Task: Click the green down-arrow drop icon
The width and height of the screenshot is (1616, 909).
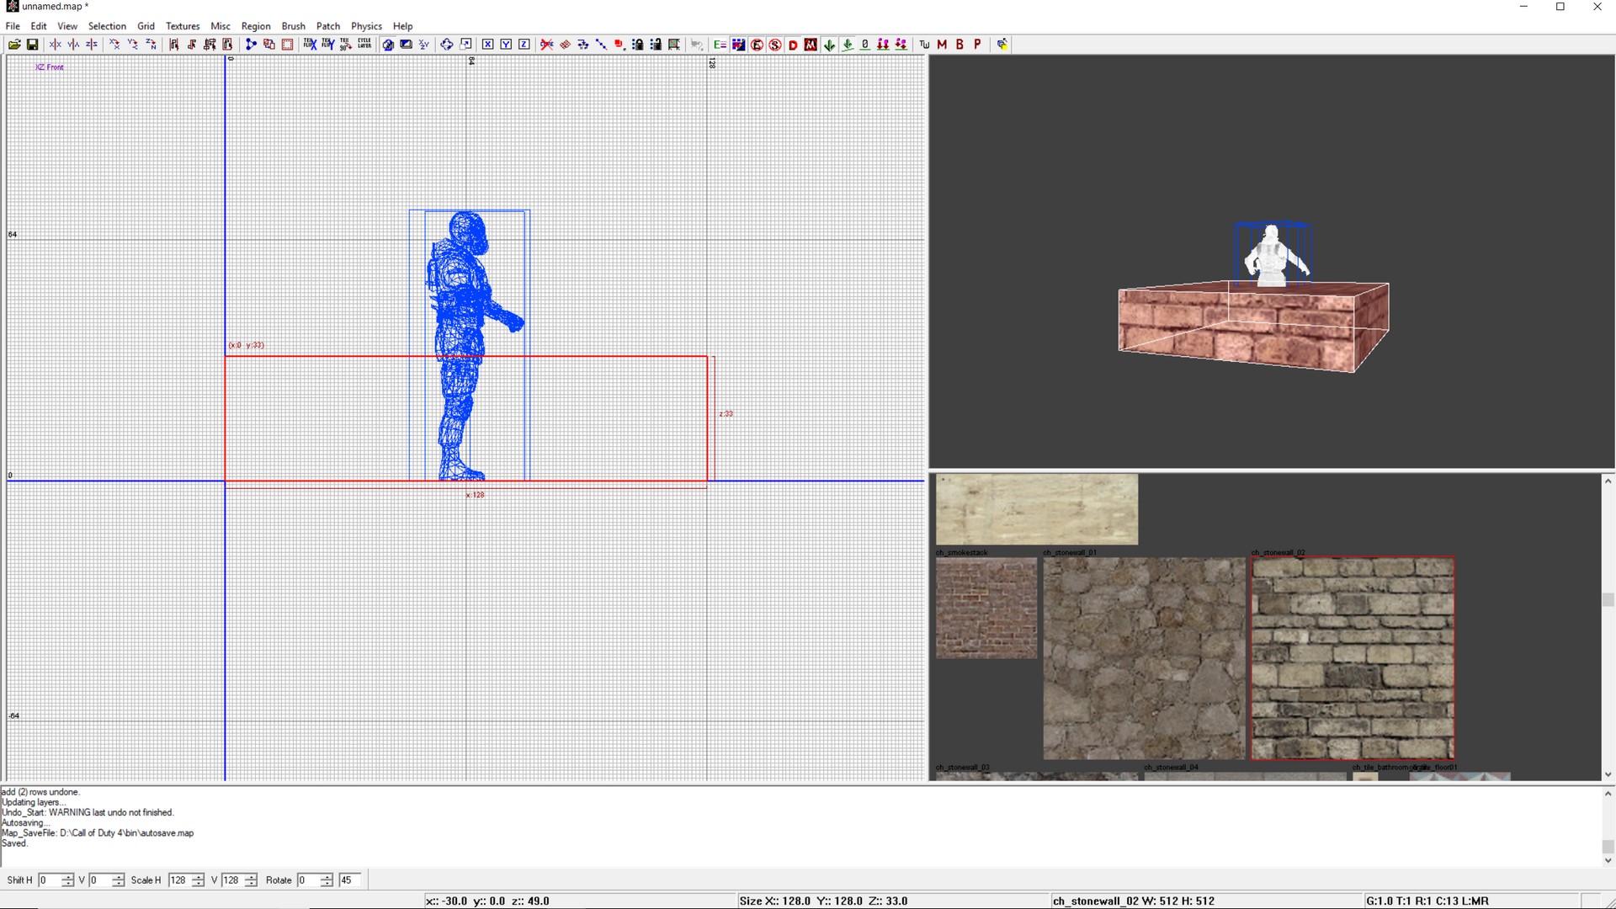Action: tap(830, 45)
